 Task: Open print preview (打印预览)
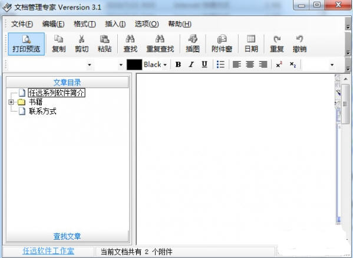27,44
